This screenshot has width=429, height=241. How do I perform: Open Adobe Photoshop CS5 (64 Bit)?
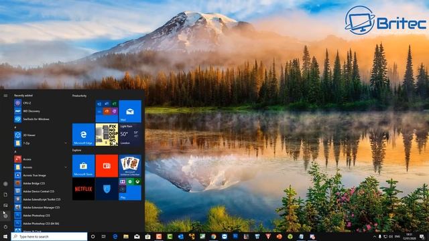40,224
